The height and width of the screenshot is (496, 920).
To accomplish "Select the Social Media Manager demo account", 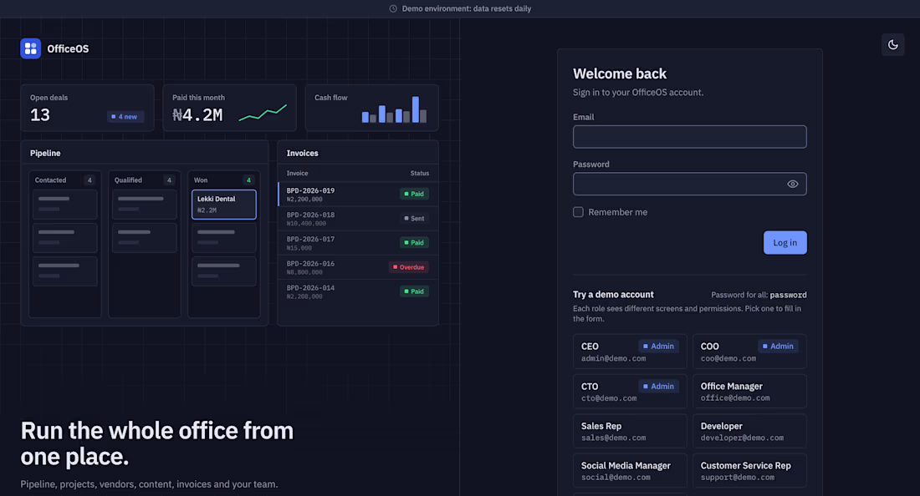I will 630,471.
